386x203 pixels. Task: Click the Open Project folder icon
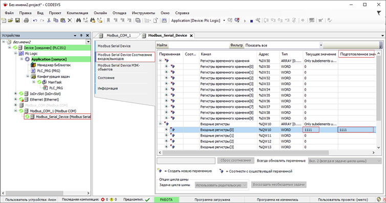10,20
